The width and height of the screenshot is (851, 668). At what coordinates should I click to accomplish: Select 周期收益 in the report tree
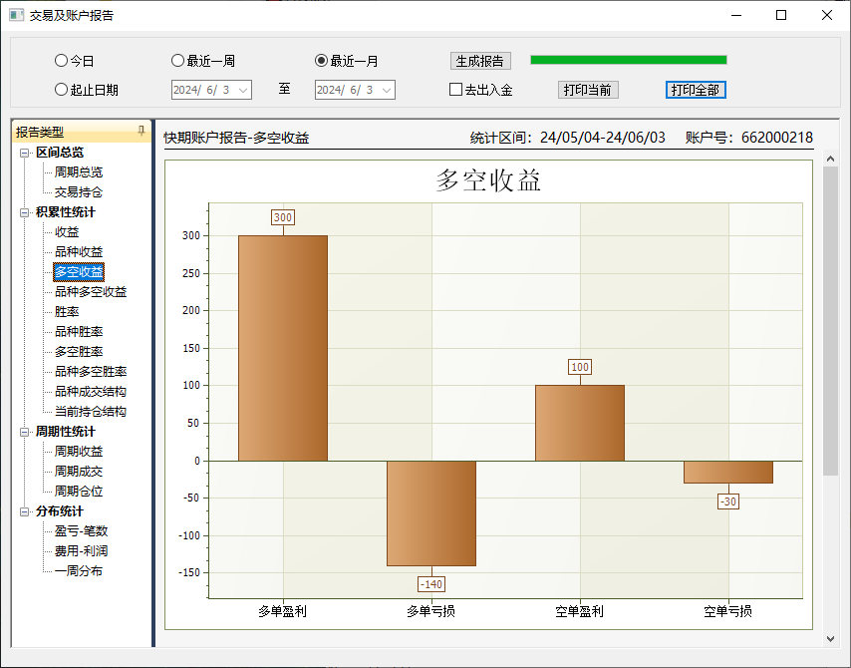click(79, 452)
